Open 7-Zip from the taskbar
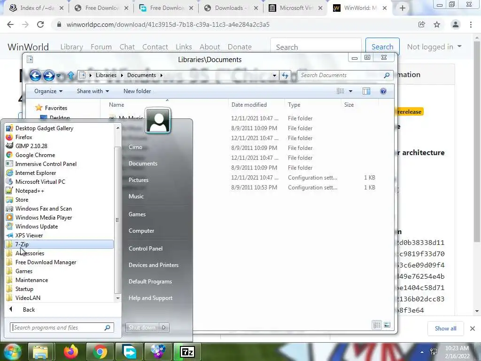The width and height of the screenshot is (481, 361). (x=187, y=352)
